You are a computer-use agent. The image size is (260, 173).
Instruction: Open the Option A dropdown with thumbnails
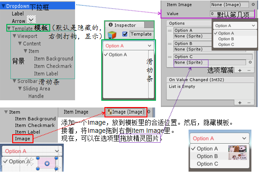pos(220,138)
